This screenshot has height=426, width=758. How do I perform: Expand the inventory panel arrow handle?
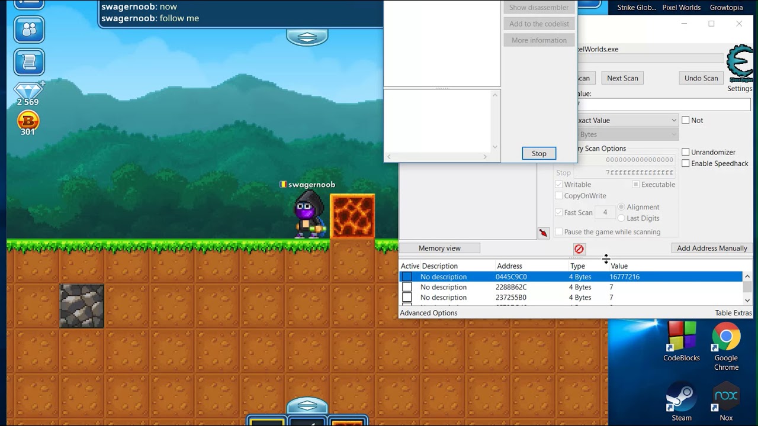tap(307, 406)
